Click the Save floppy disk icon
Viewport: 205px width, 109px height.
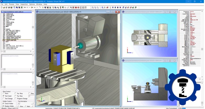click(x=11, y=7)
